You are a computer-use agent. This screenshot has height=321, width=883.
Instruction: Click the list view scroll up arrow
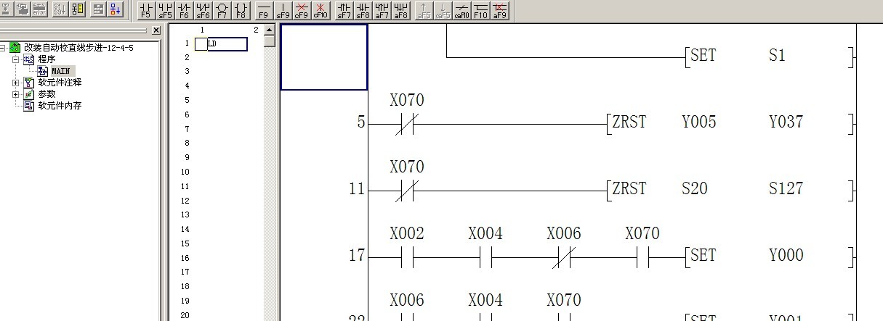(x=270, y=30)
